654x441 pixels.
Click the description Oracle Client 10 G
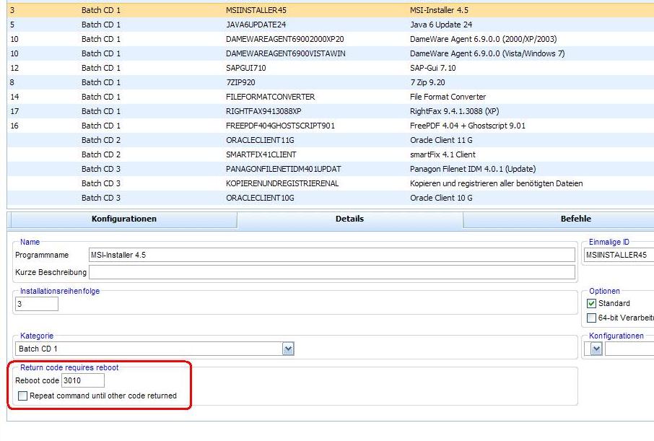coord(441,198)
